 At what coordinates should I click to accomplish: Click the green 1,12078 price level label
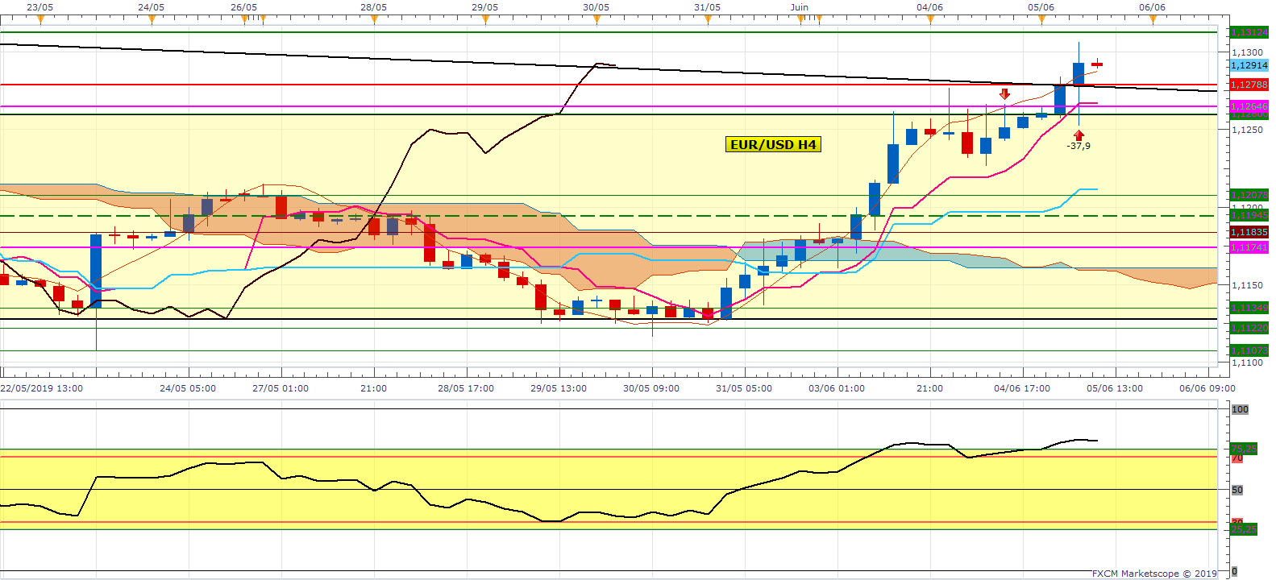(1249, 195)
